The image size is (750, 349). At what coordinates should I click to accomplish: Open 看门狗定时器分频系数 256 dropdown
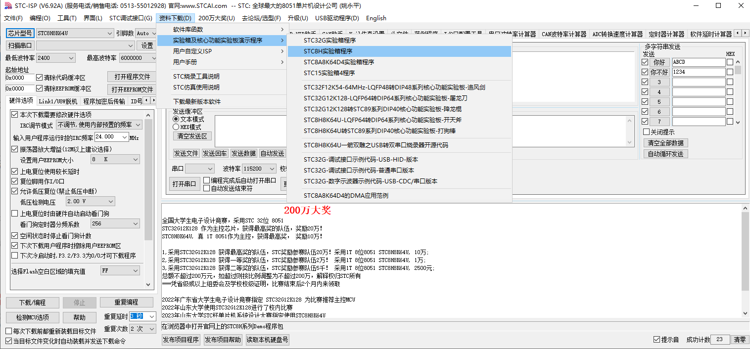coord(115,224)
